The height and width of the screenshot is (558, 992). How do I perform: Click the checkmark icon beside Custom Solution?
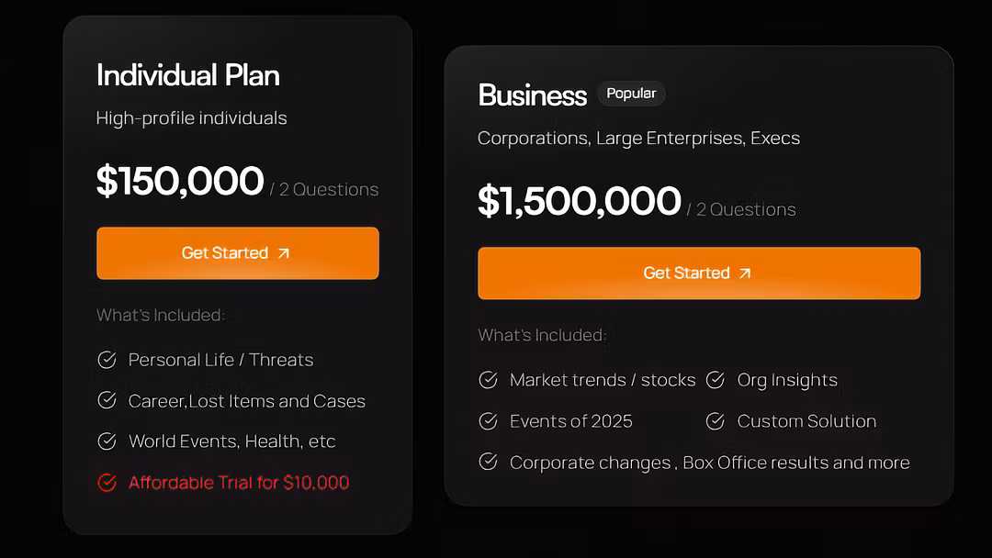tap(716, 420)
